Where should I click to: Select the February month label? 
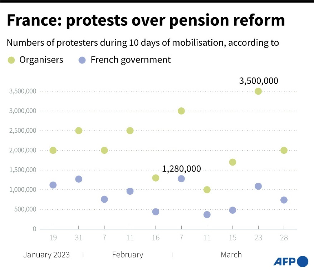[128, 255]
